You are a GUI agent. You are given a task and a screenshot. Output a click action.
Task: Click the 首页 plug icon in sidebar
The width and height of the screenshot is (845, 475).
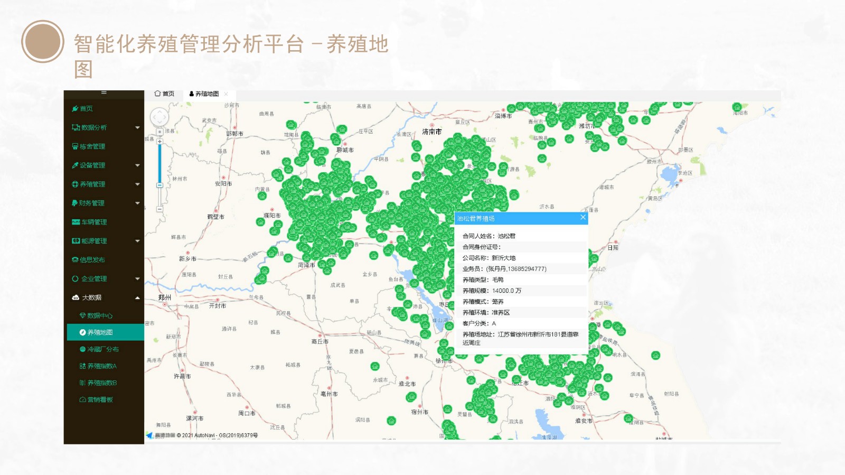point(75,109)
